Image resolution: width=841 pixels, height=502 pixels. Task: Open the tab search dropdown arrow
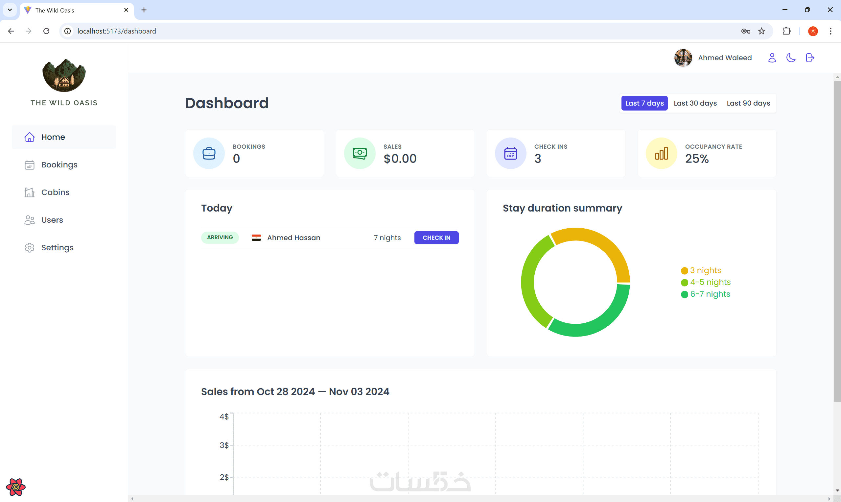click(10, 10)
